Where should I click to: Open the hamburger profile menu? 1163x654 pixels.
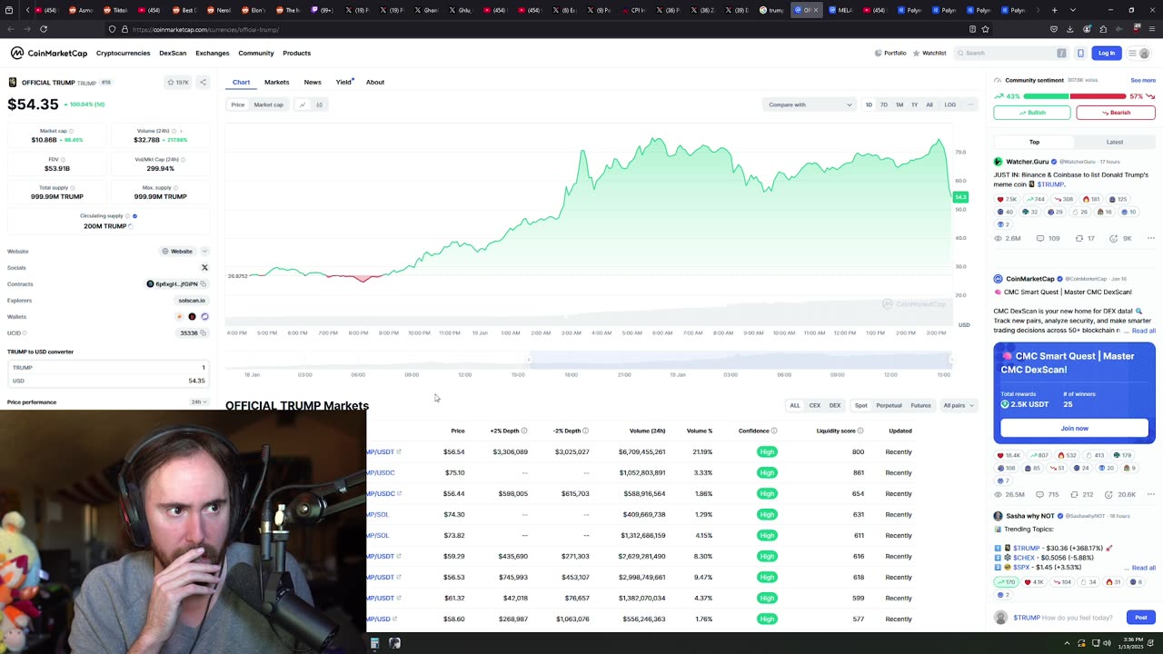coord(1138,53)
